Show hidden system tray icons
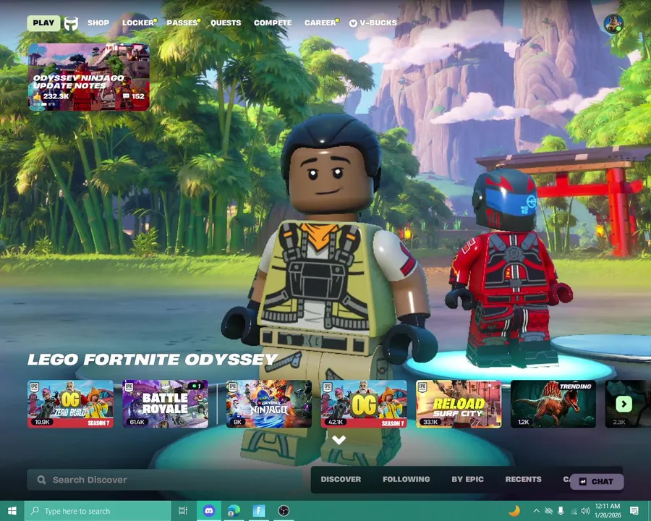The image size is (651, 521). (536, 511)
